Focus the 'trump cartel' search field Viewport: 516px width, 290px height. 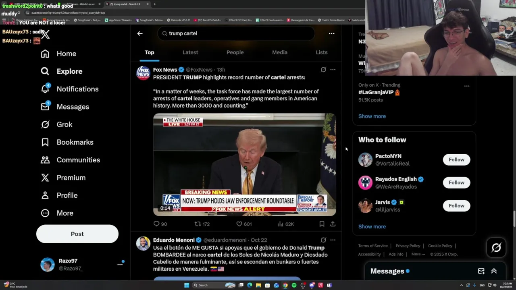236,33
